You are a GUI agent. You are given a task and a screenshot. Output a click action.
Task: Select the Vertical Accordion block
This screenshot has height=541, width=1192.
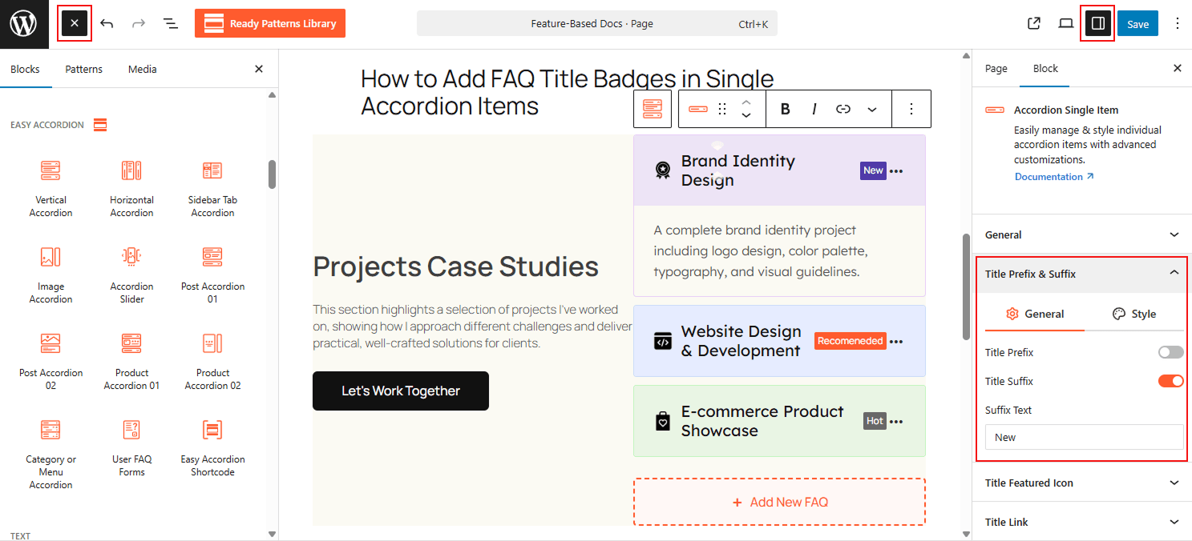[x=51, y=186]
